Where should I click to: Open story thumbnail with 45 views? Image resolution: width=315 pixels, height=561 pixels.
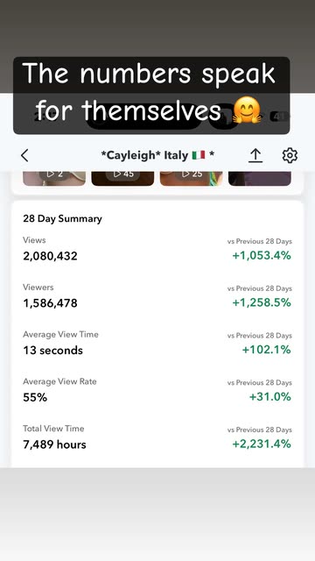coord(122,178)
